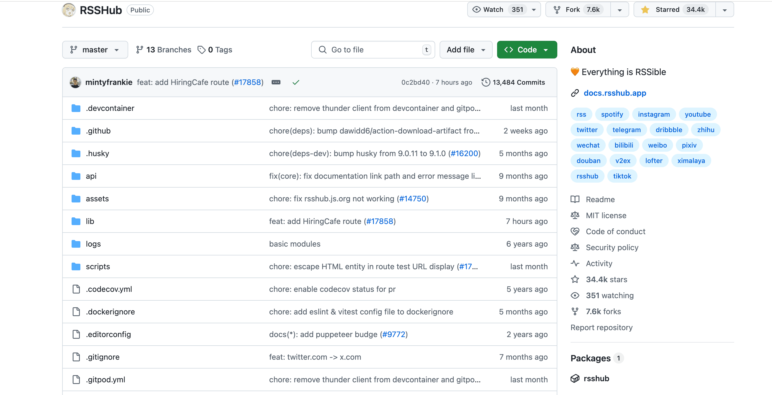Click the green commit status checkmark
Image resolution: width=772 pixels, height=395 pixels.
pos(296,82)
